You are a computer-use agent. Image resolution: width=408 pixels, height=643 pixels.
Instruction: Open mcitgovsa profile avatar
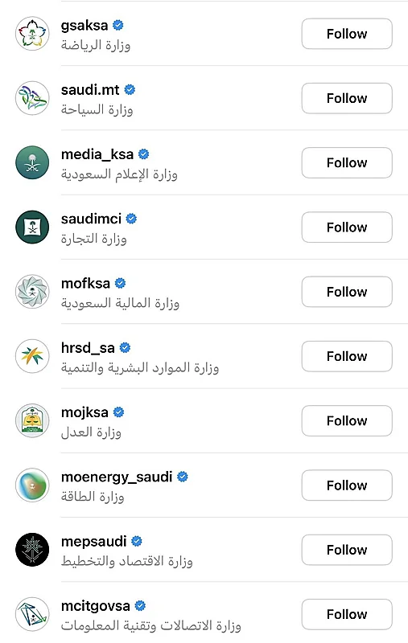(32, 614)
